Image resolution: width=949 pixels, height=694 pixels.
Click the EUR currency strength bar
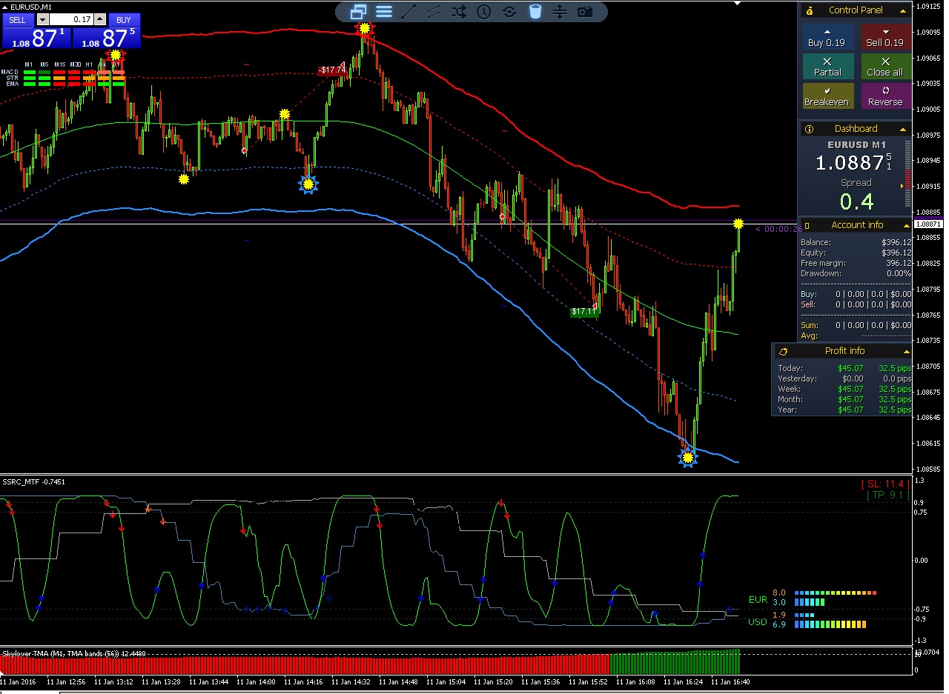click(835, 598)
